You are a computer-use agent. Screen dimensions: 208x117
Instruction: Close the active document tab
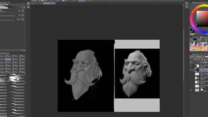click(54, 3)
